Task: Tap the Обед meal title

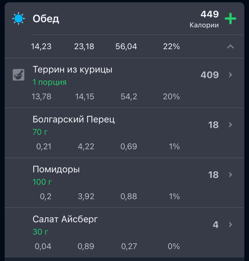Action: pos(46,19)
